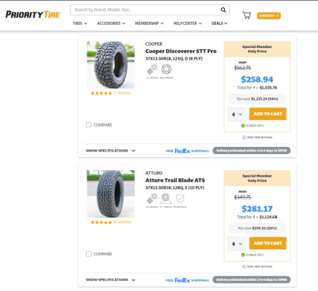Image resolution: width=318 pixels, height=291 pixels.
Task: Click Atturo tire all-terrain icon
Action: 166,199
